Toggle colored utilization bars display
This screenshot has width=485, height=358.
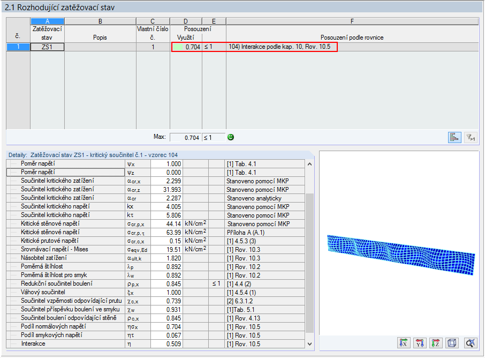454,137
